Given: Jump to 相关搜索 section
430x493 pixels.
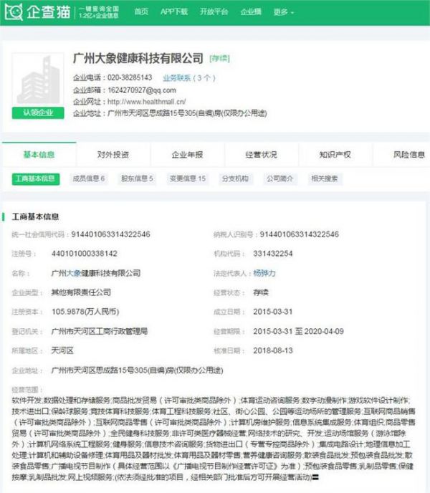Looking at the screenshot, I should click(x=325, y=178).
